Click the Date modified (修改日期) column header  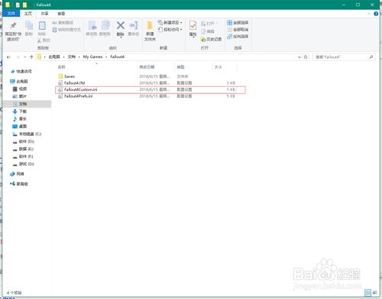pyautogui.click(x=147, y=67)
